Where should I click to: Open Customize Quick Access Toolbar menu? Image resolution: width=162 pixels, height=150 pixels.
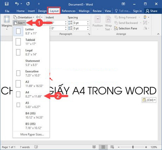pyautogui.click(x=39, y=4)
